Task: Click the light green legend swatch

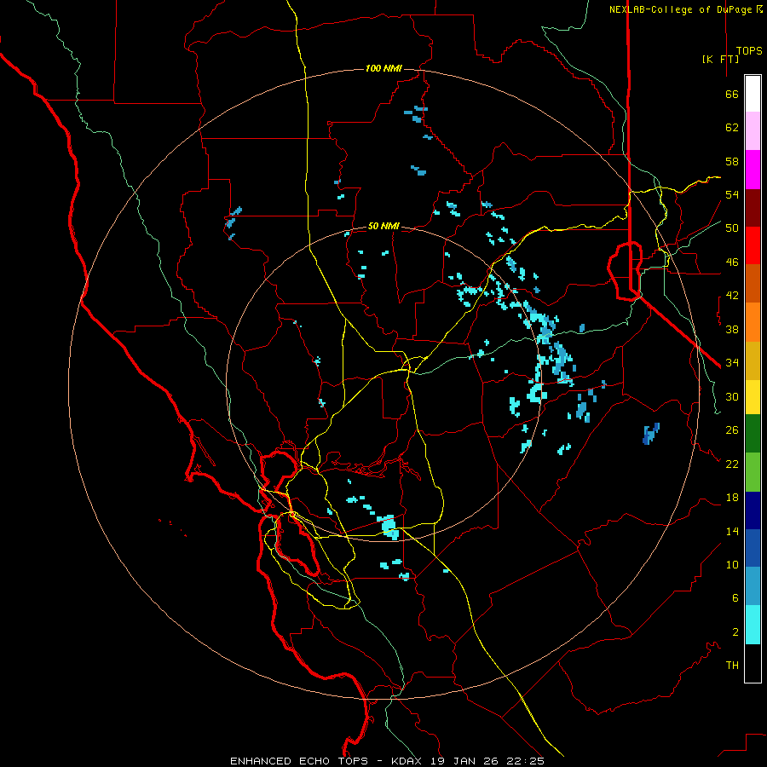Action: pyautogui.click(x=753, y=472)
